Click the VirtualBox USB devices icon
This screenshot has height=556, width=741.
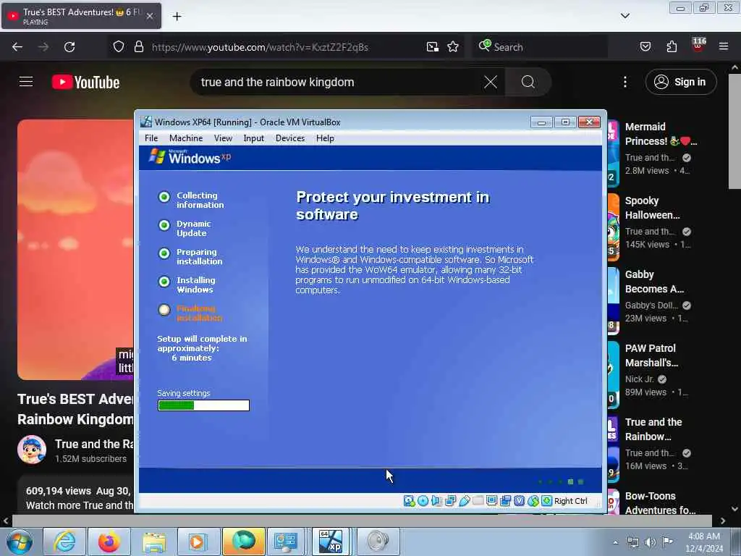point(464,501)
